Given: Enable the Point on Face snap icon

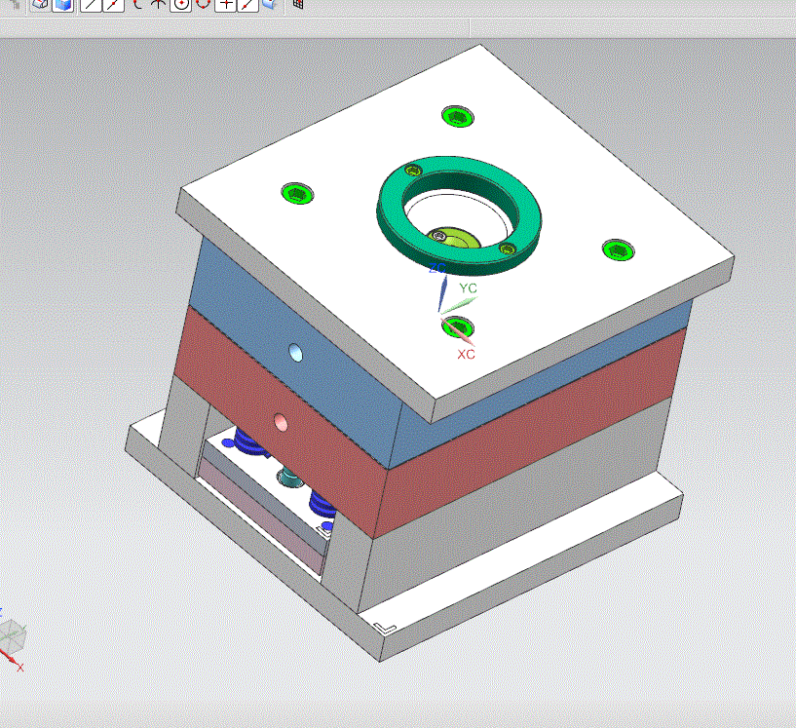Looking at the screenshot, I should pyautogui.click(x=270, y=5).
